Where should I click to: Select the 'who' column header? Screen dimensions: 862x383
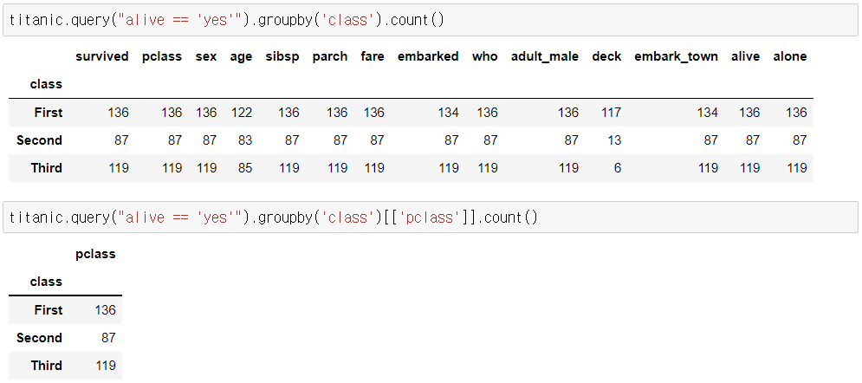point(485,56)
